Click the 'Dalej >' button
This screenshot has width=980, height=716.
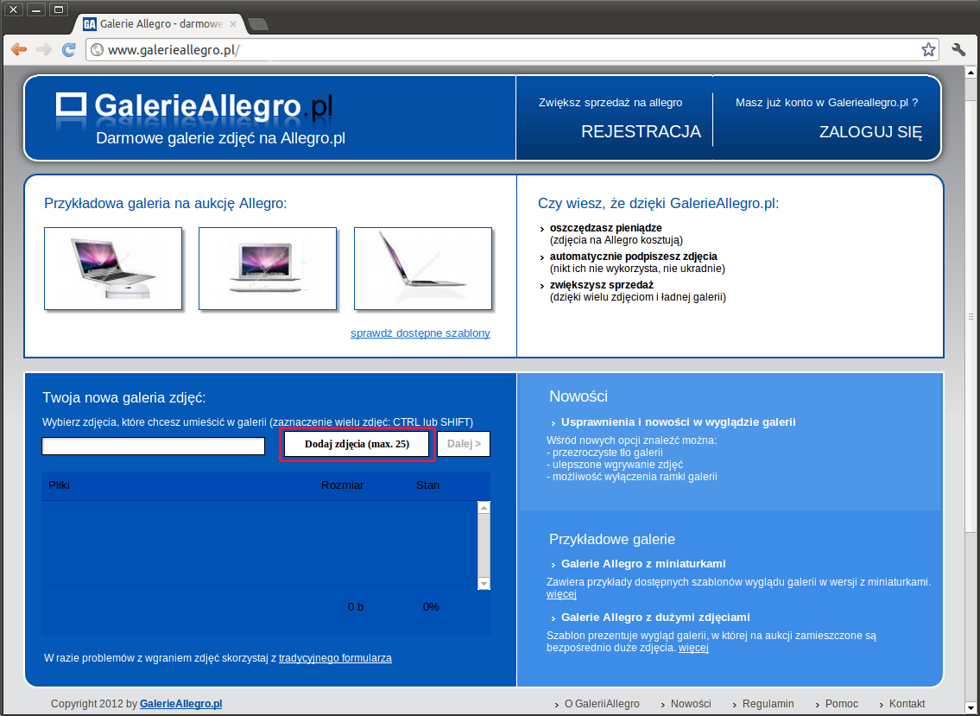[464, 444]
